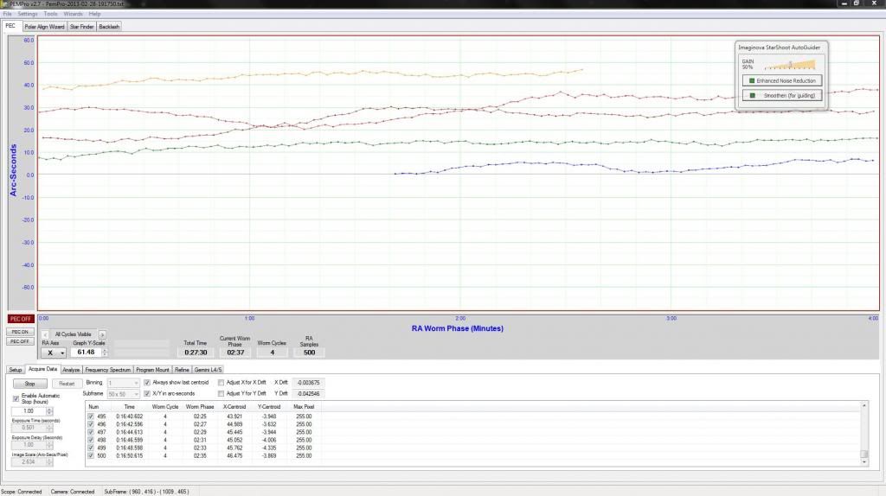Click the red PEC OFF status indicator
This screenshot has width=886, height=496.
pos(21,319)
